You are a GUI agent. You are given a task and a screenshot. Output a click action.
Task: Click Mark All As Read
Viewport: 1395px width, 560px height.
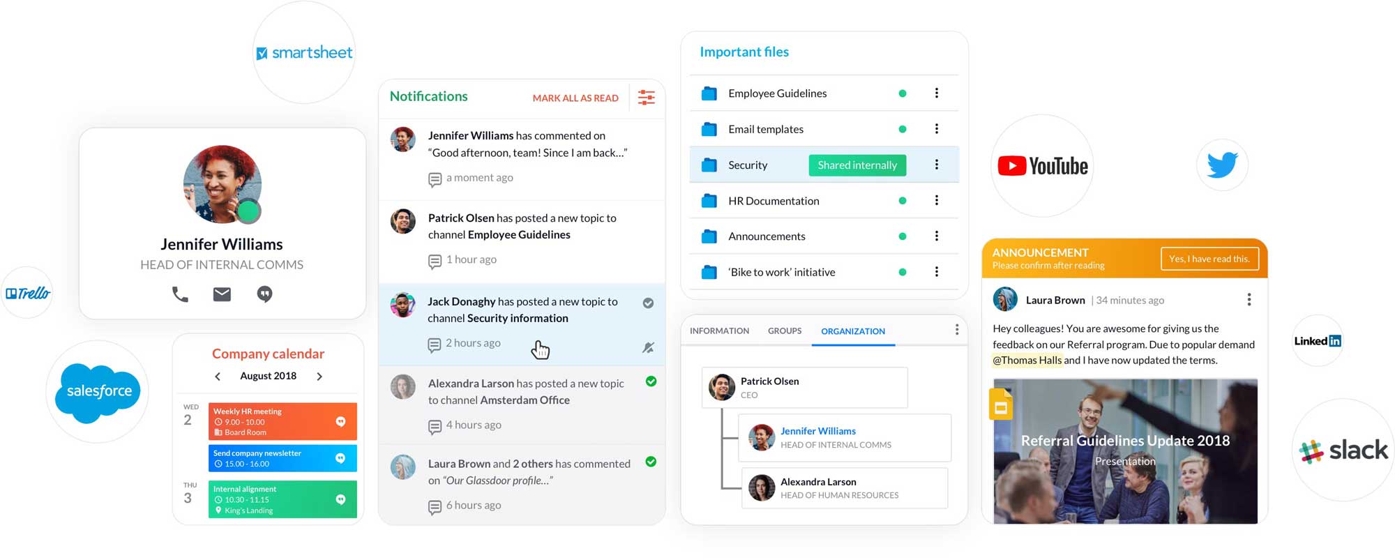575,98
